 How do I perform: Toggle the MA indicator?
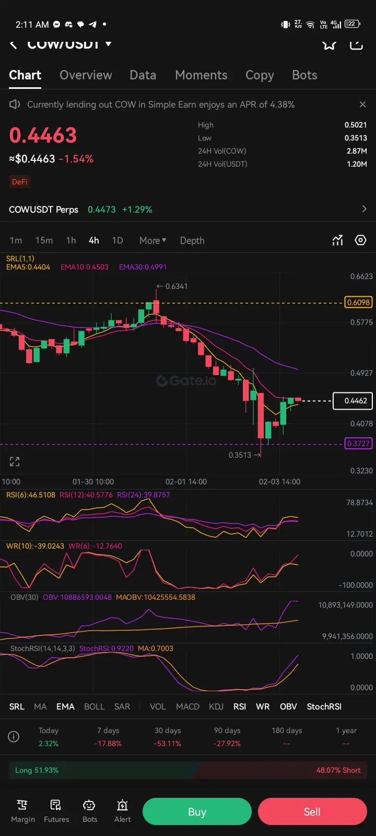tap(40, 706)
